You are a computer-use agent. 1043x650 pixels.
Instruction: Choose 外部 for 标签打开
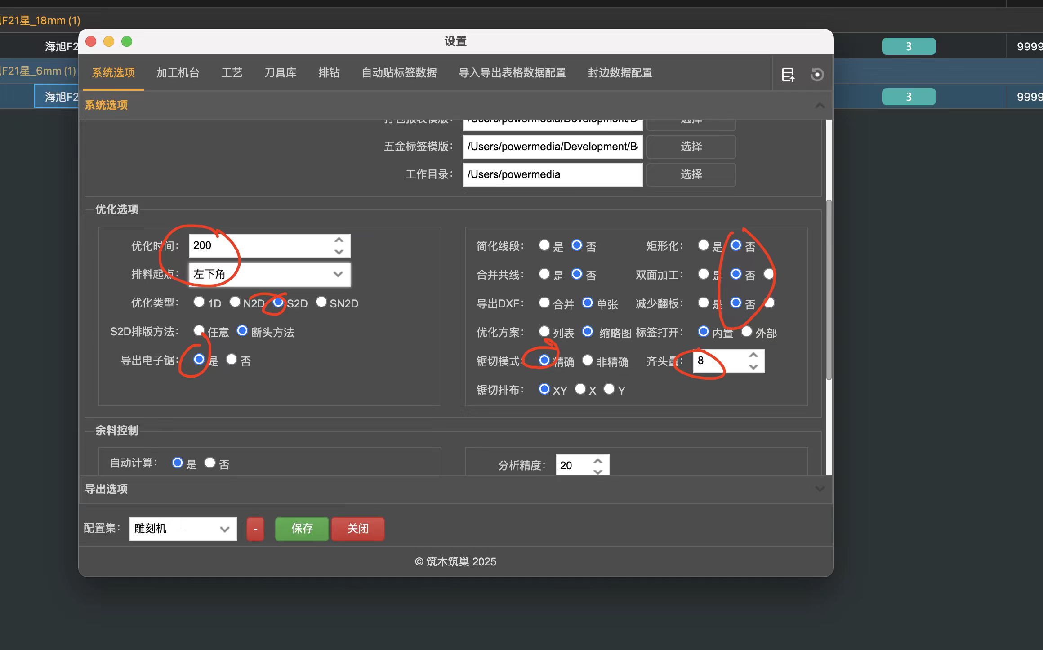pyautogui.click(x=747, y=332)
